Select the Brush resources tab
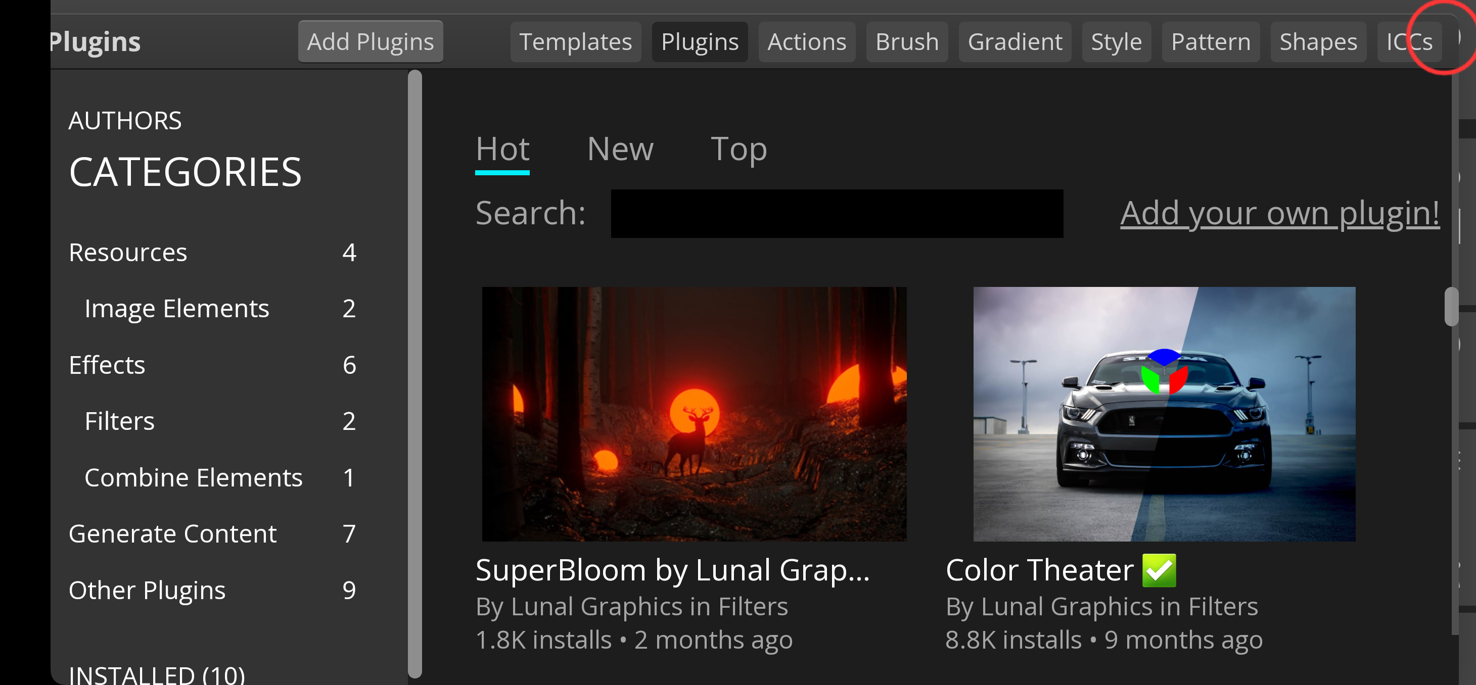This screenshot has height=685, width=1476. click(x=906, y=40)
